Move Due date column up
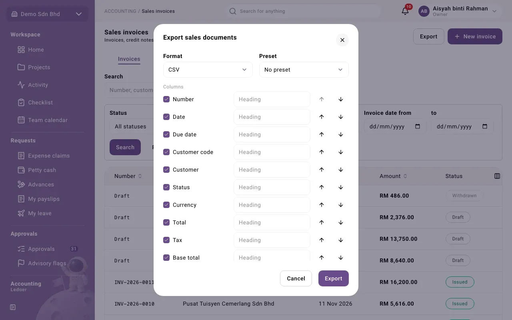 pos(322,134)
